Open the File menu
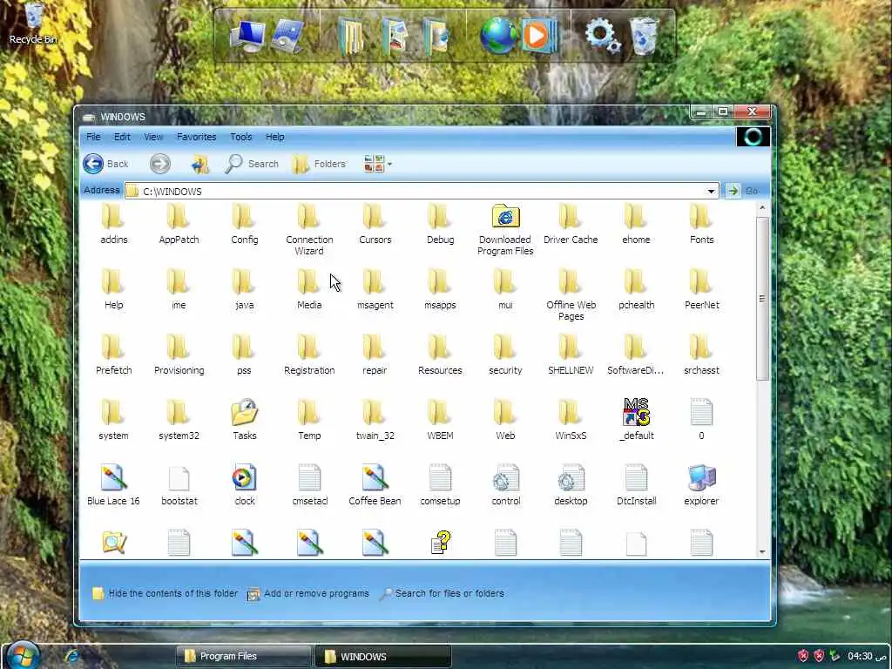The image size is (892, 669). tap(93, 137)
